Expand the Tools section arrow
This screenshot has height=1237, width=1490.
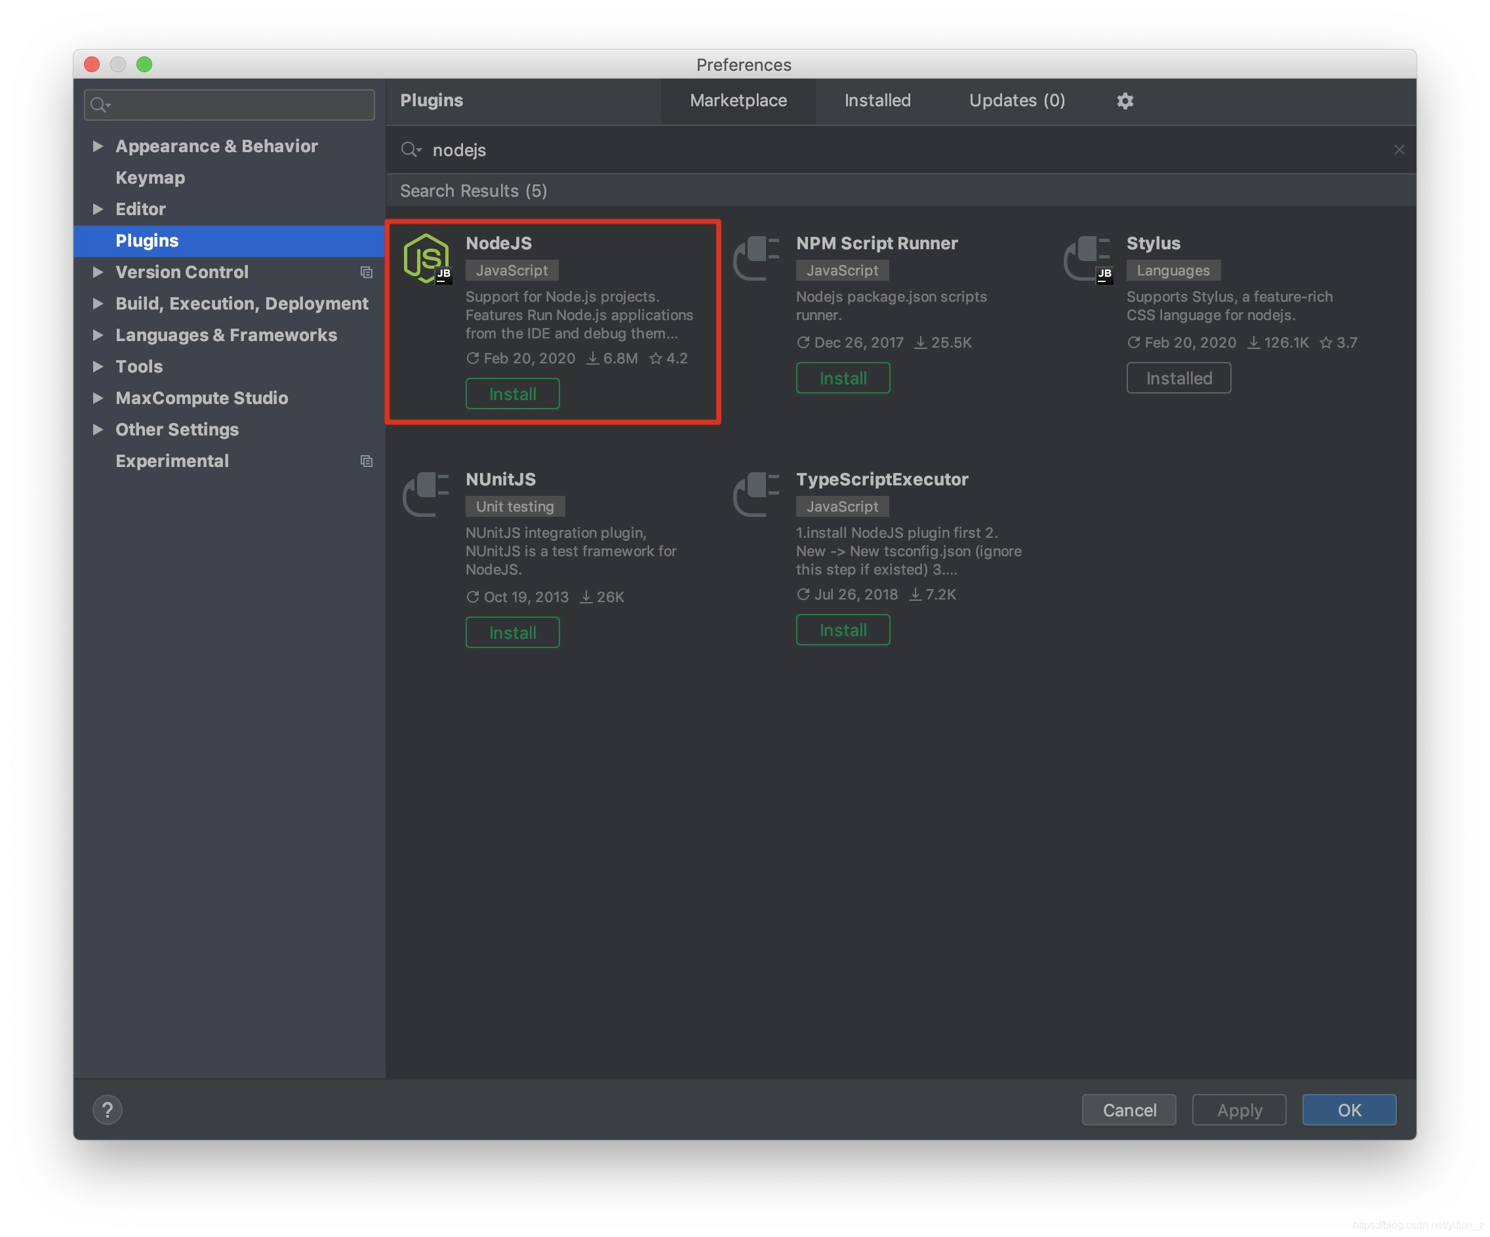pos(98,367)
